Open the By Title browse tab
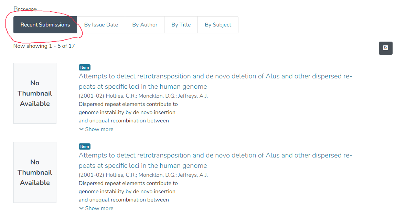The width and height of the screenshot is (406, 218). [181, 25]
